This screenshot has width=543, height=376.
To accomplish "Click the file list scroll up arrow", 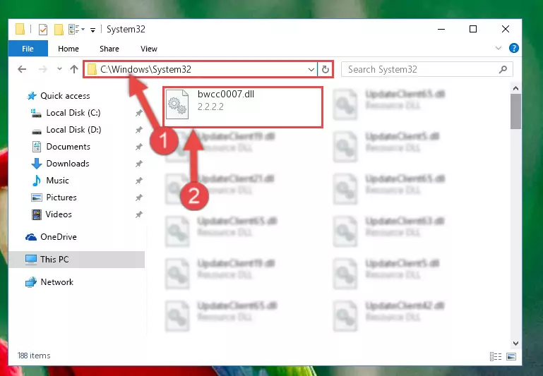I will point(515,89).
